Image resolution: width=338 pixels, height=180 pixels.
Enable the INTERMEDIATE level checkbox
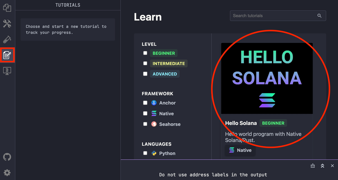[145, 63]
